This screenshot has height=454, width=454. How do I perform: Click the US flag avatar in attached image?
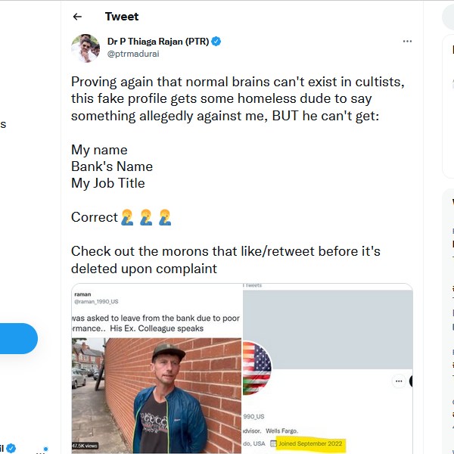coord(257,367)
